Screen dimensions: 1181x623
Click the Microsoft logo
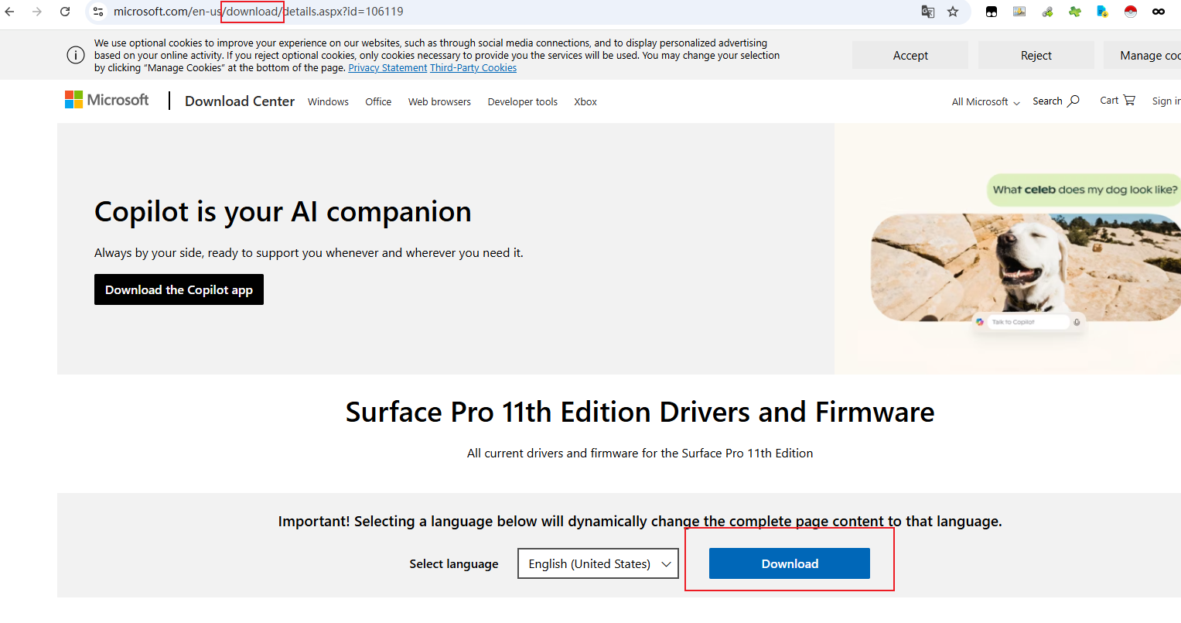click(107, 100)
